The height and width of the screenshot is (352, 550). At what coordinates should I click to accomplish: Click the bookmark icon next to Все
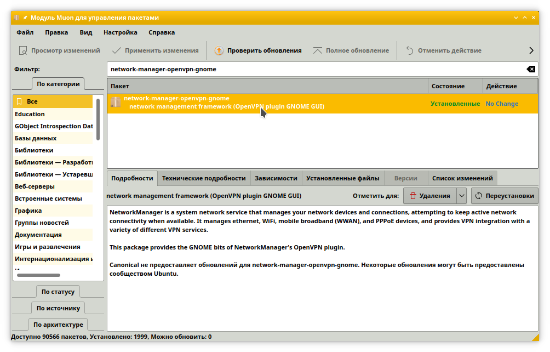click(19, 101)
